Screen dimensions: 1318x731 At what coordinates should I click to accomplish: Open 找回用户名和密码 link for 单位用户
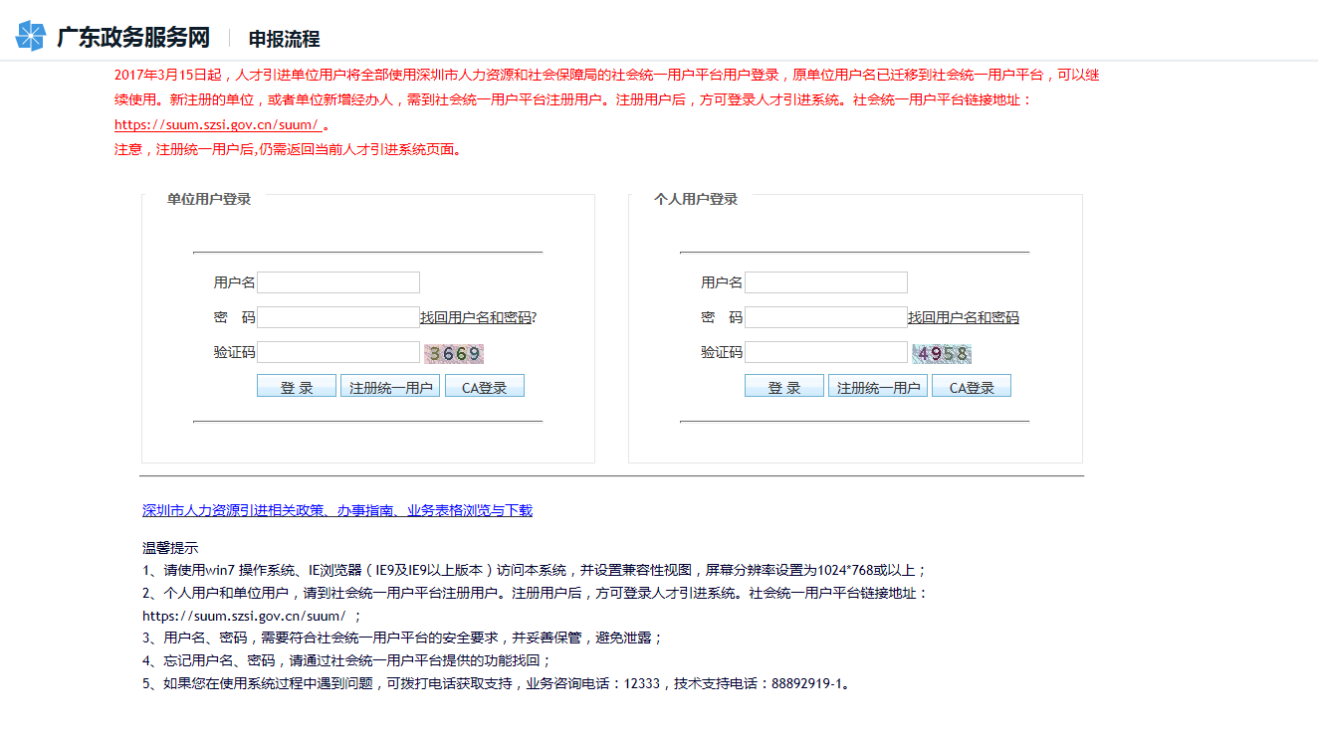pos(477,317)
